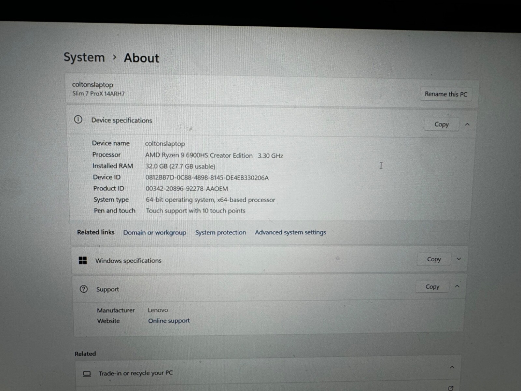Open the System protection link

point(220,232)
